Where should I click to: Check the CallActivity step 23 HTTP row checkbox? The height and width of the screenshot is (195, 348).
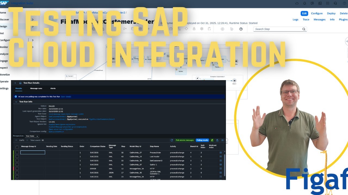point(17,177)
